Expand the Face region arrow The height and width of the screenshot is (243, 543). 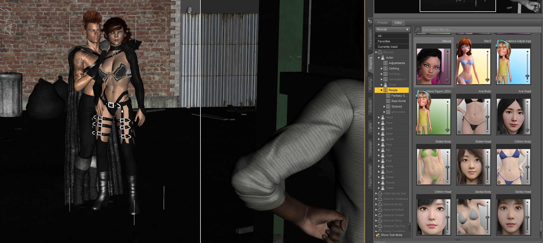379,123
